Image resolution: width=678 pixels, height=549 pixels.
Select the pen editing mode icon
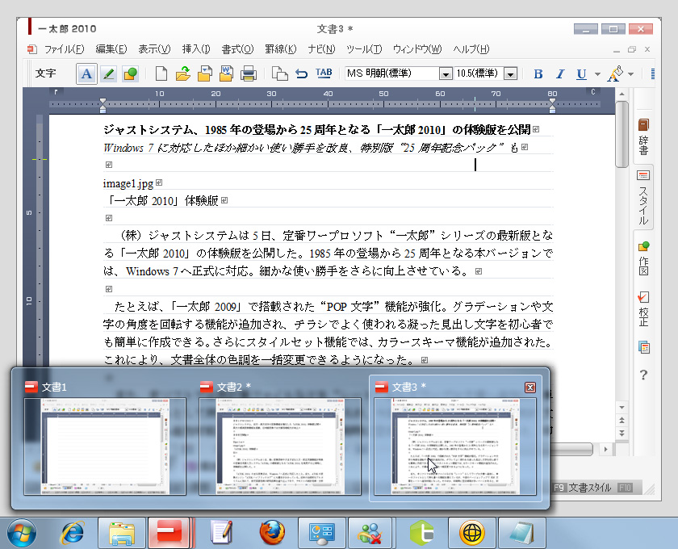click(x=108, y=73)
